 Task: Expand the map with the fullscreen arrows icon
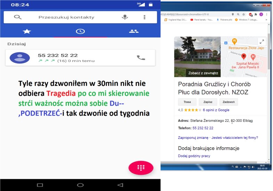point(262,42)
